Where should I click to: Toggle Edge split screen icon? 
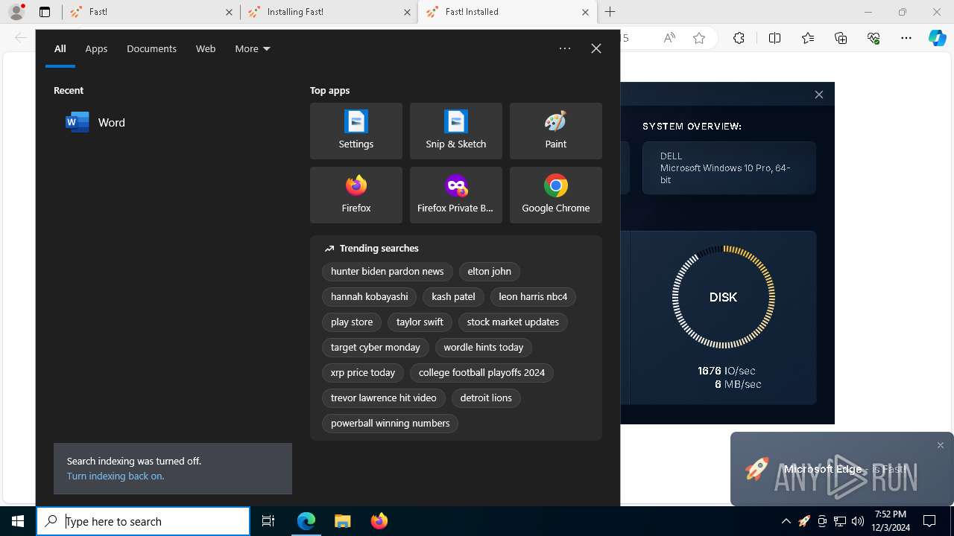point(774,38)
